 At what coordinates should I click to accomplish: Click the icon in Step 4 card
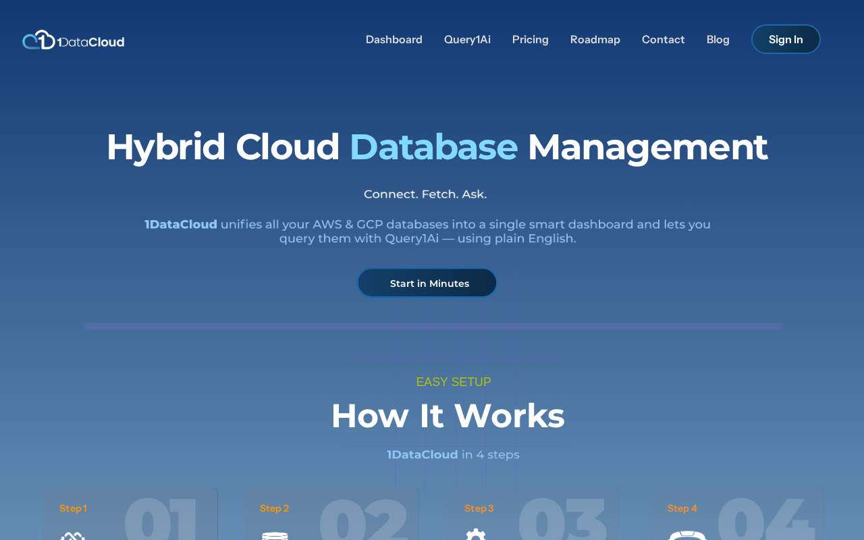click(686, 535)
